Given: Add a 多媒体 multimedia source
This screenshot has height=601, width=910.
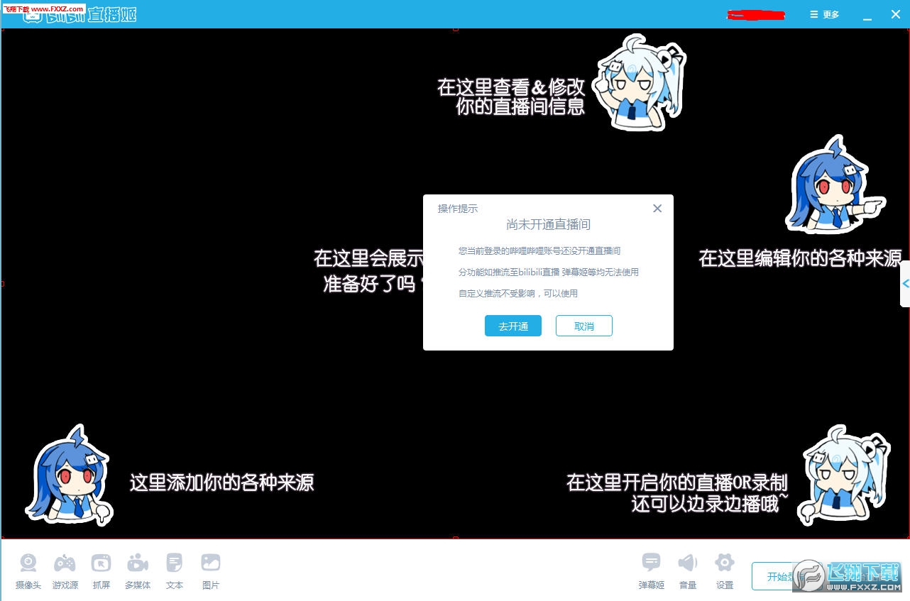Looking at the screenshot, I should pos(137,570).
